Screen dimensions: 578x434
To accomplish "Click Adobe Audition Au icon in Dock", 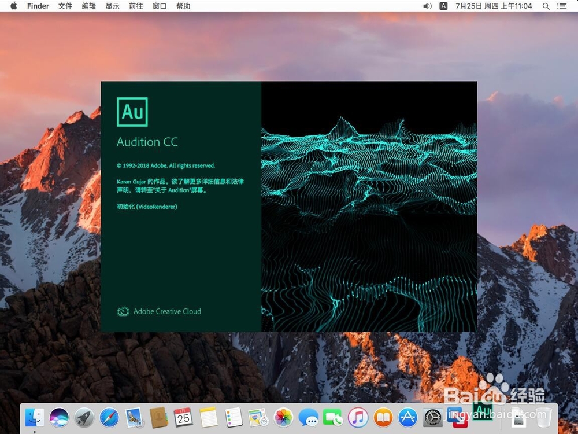I will pyautogui.click(x=483, y=413).
